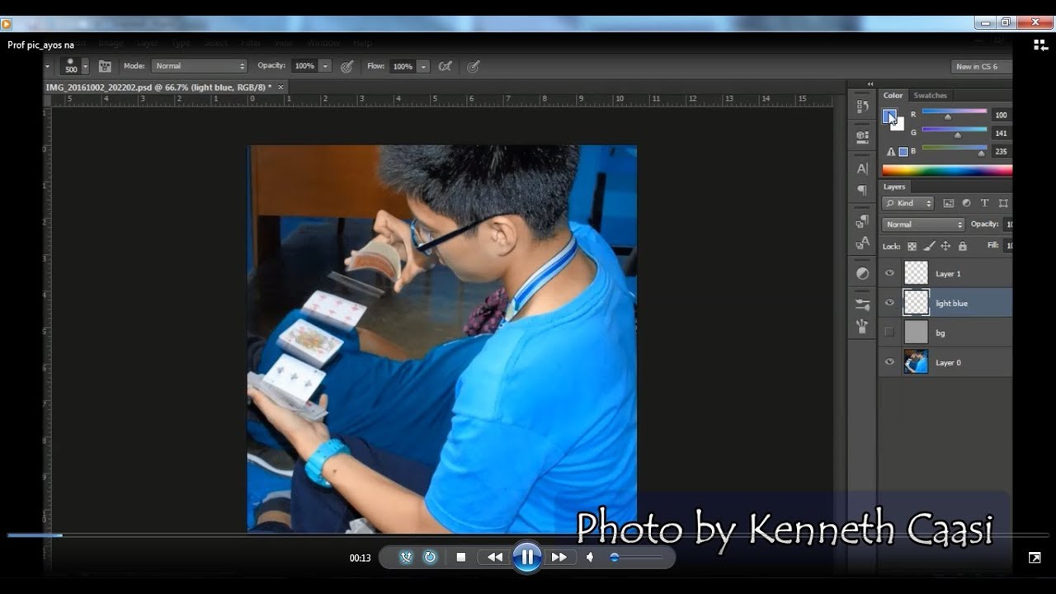Click the rewind previous button
This screenshot has height=594, width=1056.
[x=495, y=557]
